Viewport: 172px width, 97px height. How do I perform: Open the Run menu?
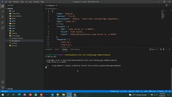click(x=30, y=2)
